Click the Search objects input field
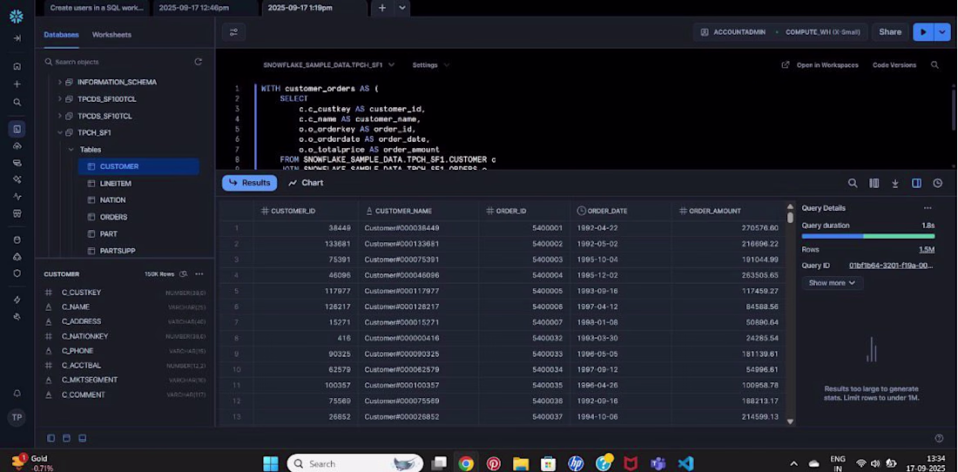Image resolution: width=958 pixels, height=472 pixels. pos(116,62)
